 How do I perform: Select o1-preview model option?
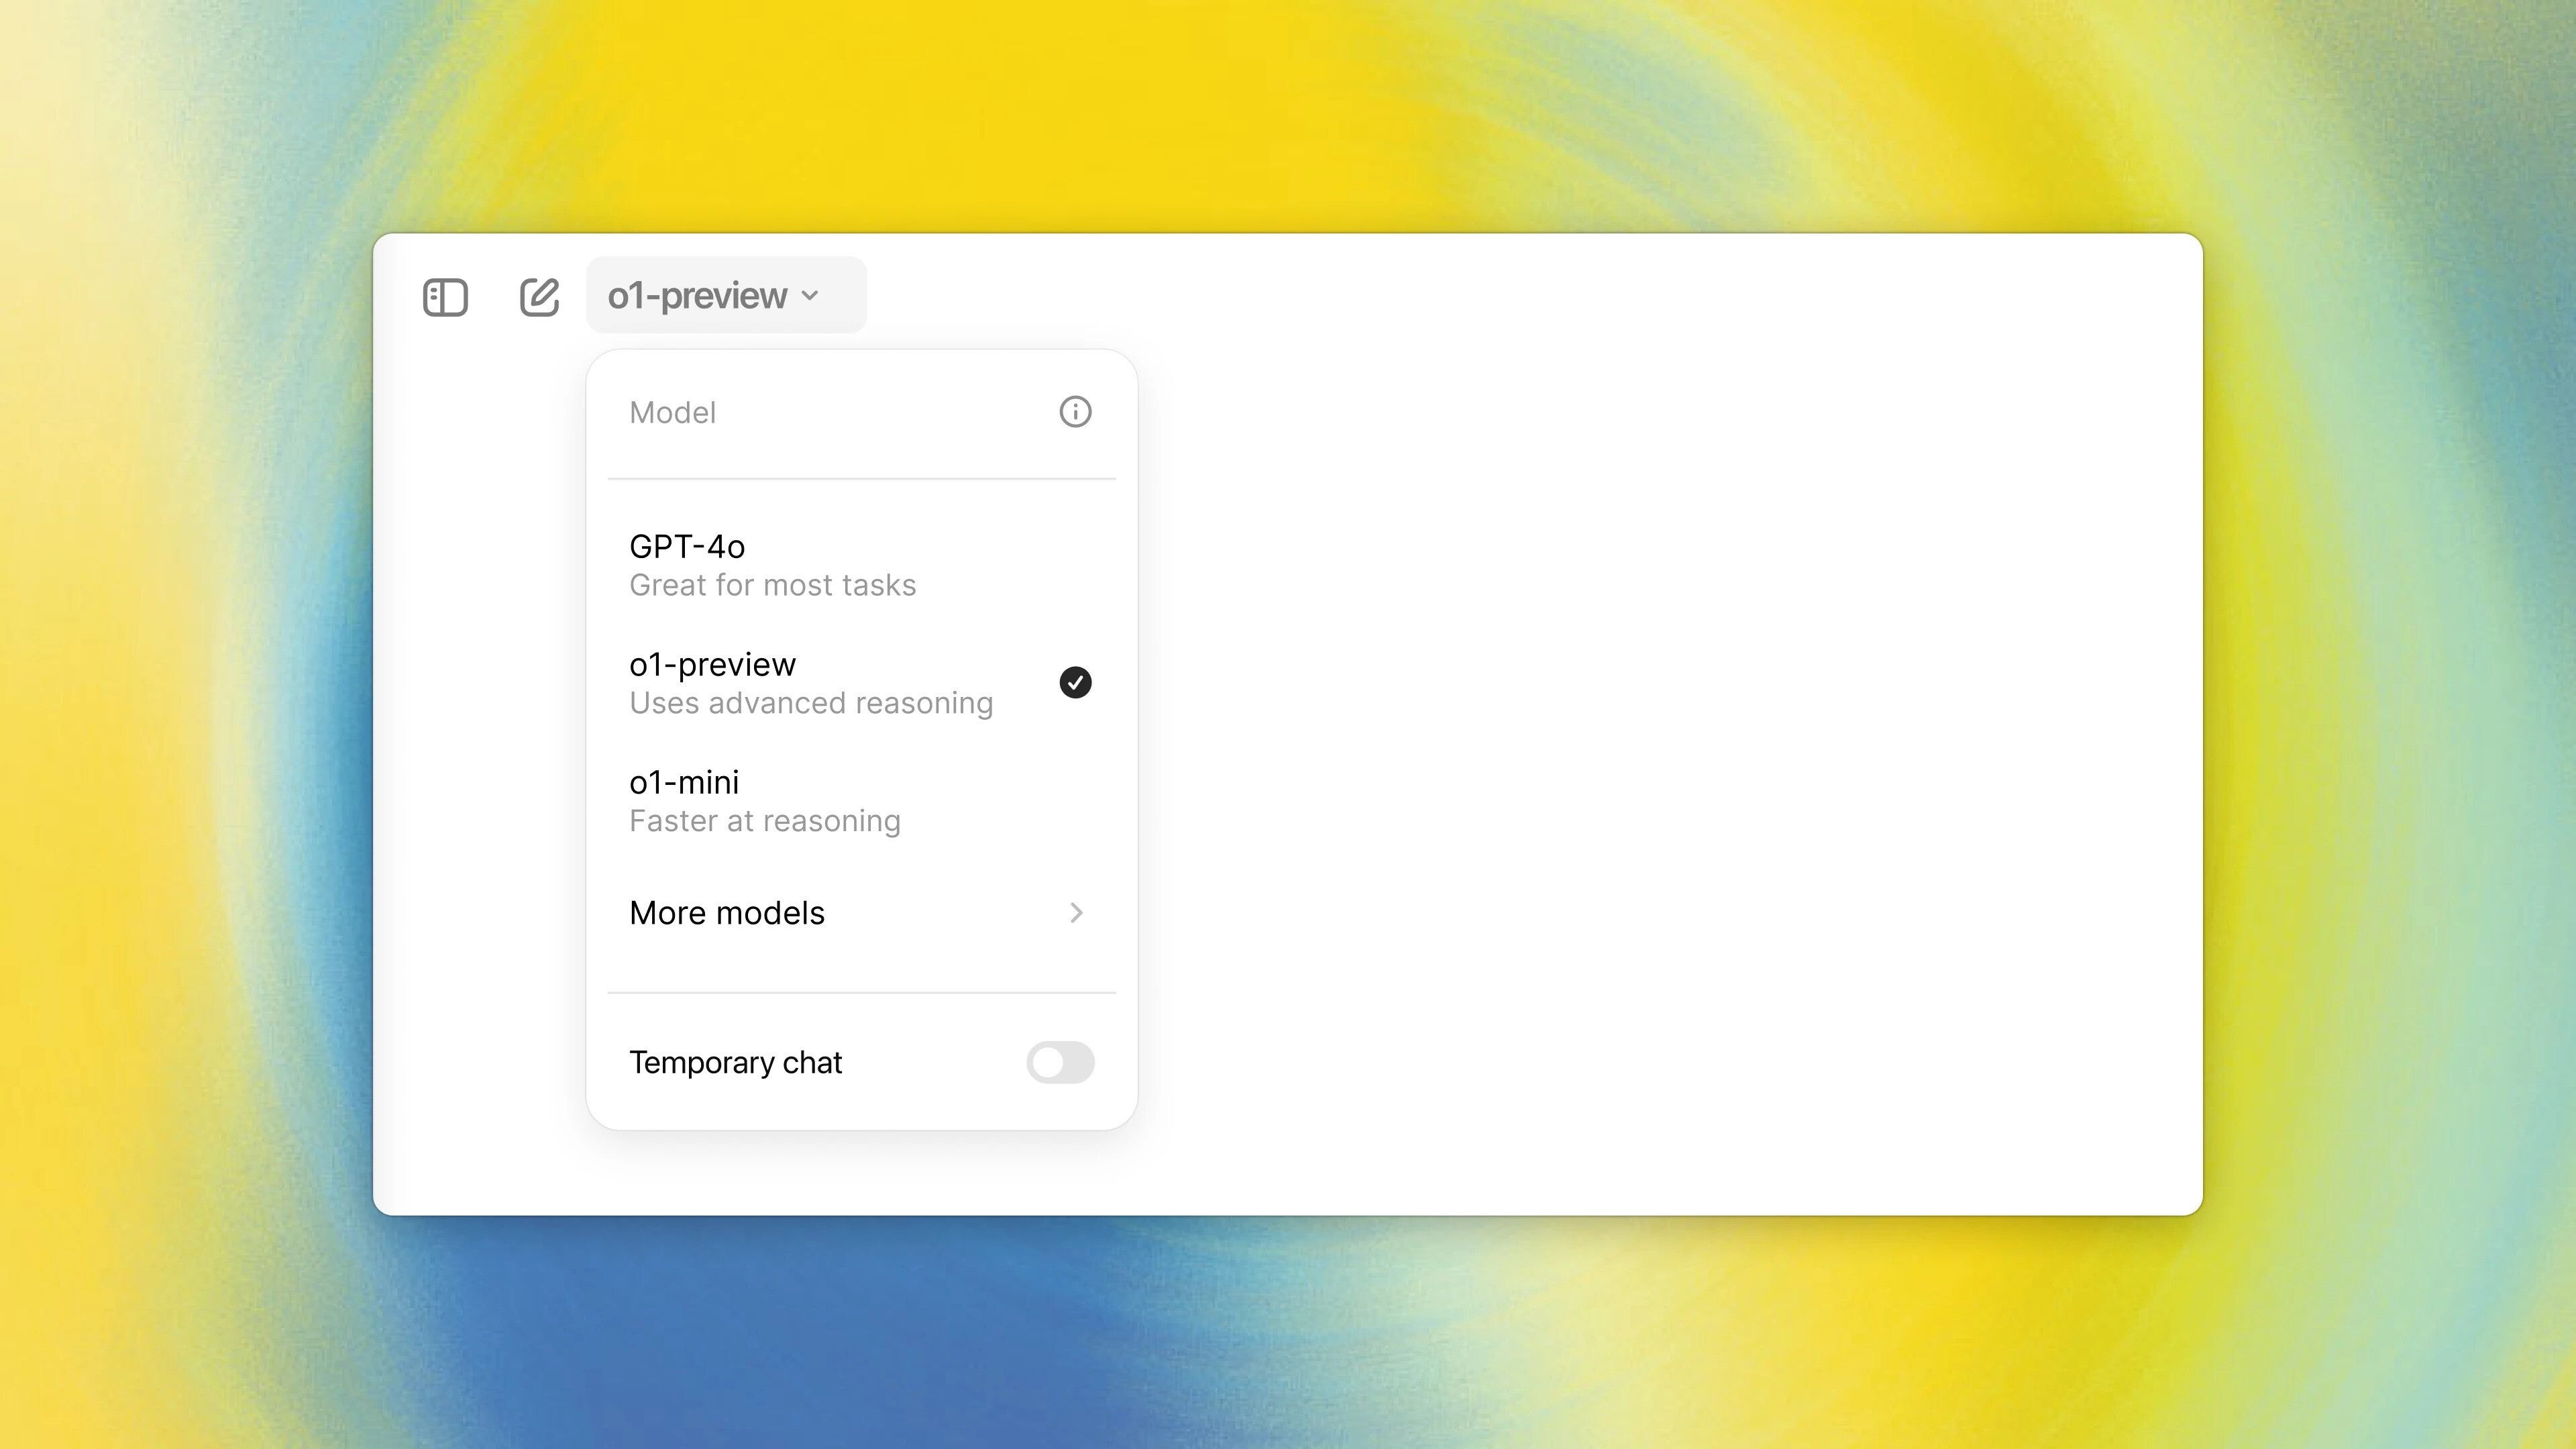coord(860,681)
